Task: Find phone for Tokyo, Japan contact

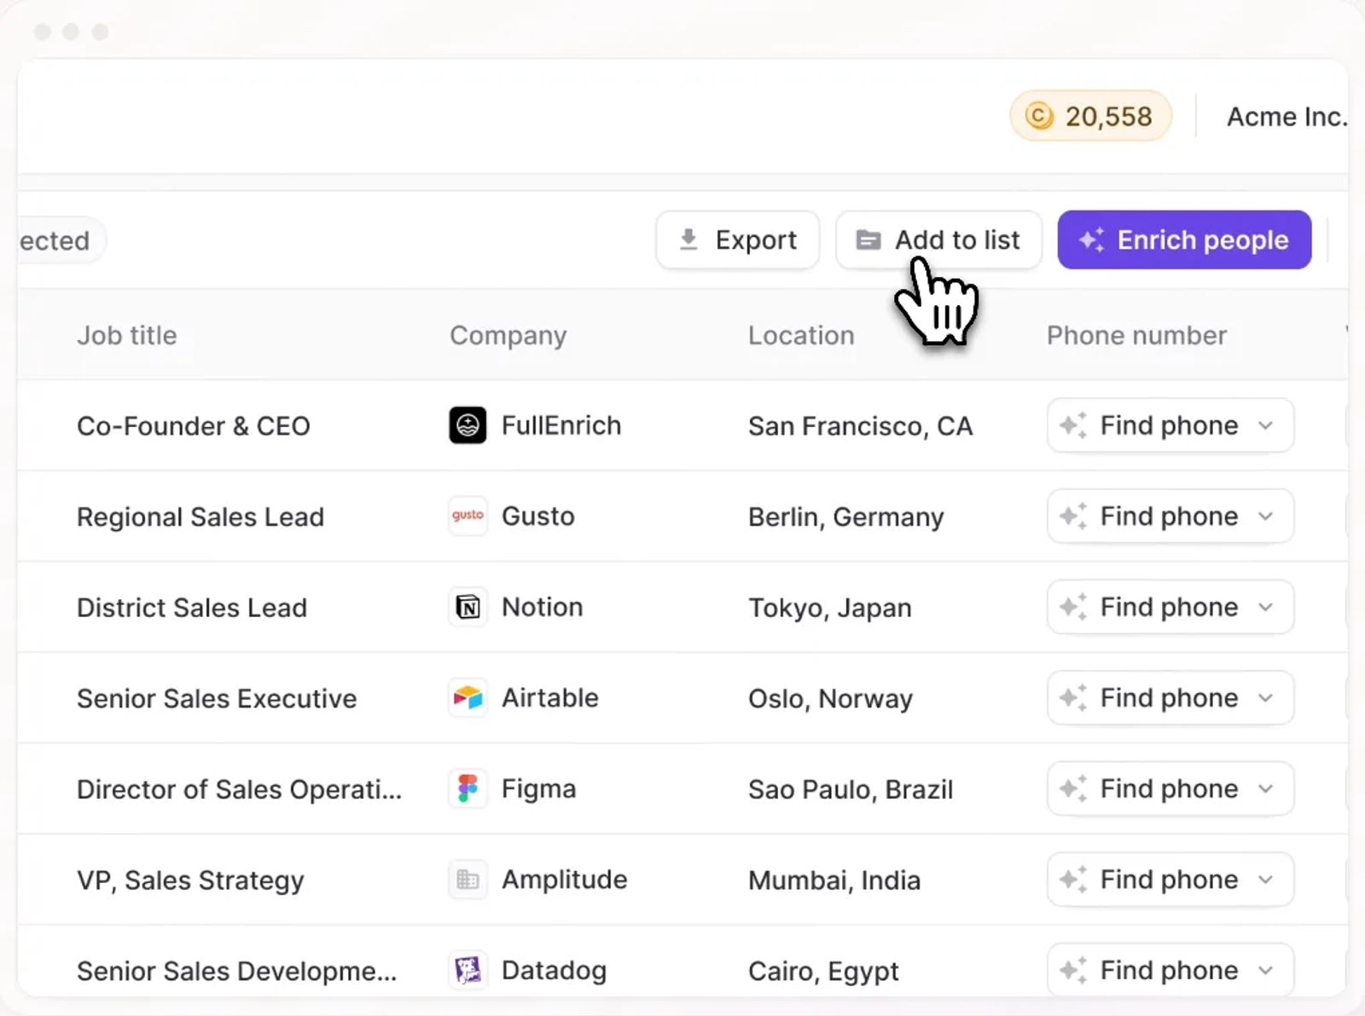Action: tap(1170, 607)
